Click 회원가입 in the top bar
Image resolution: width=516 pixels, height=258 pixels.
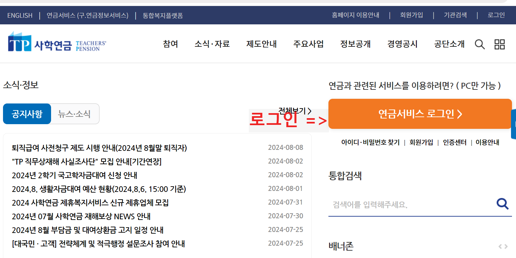(412, 15)
